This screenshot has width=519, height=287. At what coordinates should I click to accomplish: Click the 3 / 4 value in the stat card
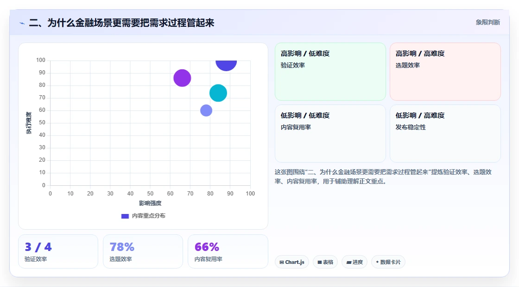point(38,247)
